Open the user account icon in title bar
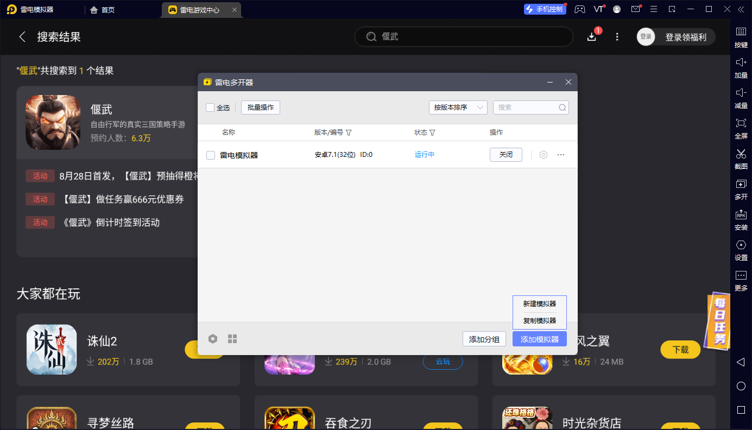The width and height of the screenshot is (752, 430). click(617, 9)
